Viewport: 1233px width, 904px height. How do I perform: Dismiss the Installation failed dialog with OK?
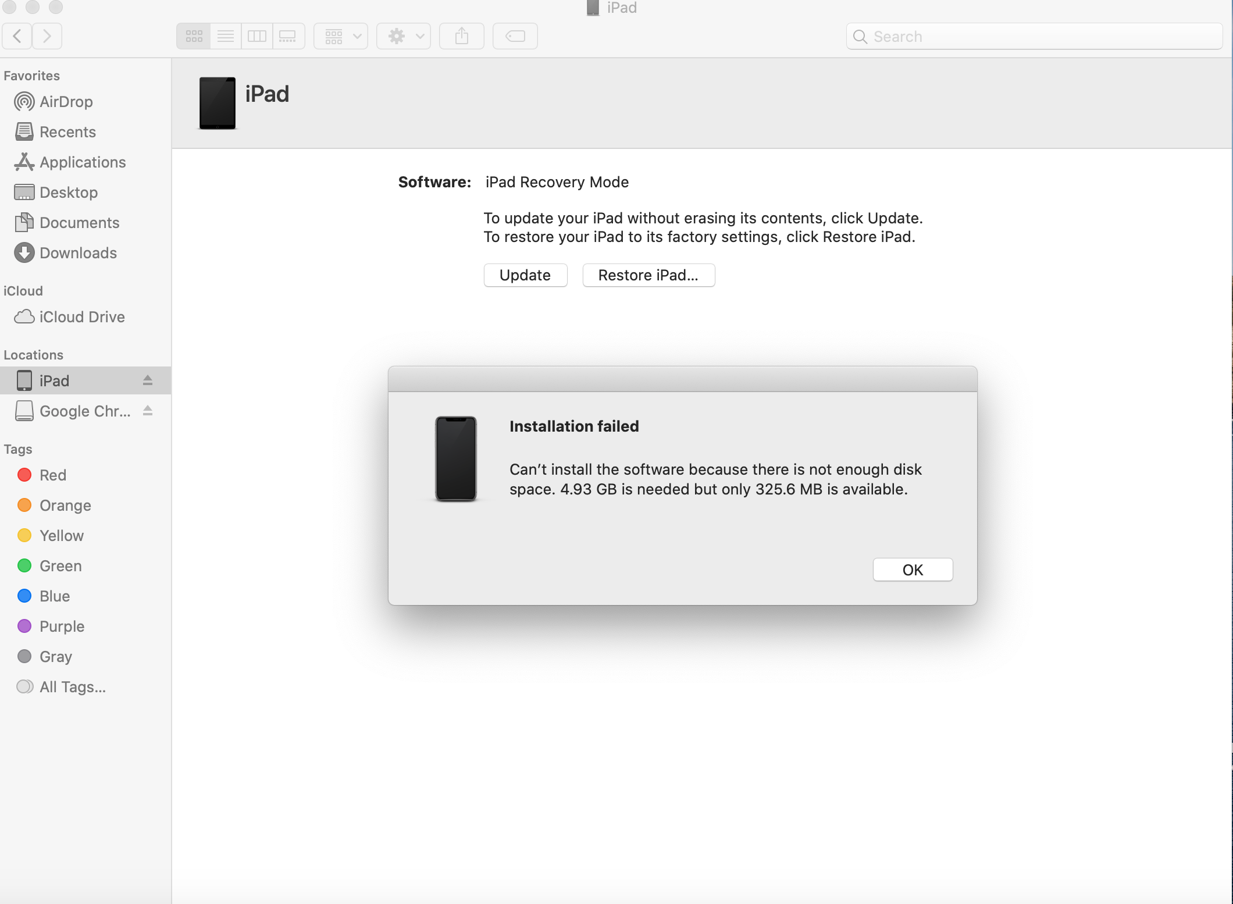[x=912, y=570]
